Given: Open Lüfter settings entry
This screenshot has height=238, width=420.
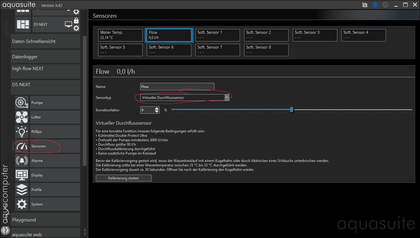Looking at the screenshot, I should 55,117.
